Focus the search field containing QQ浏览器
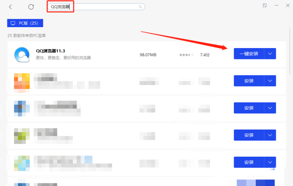 (96, 7)
